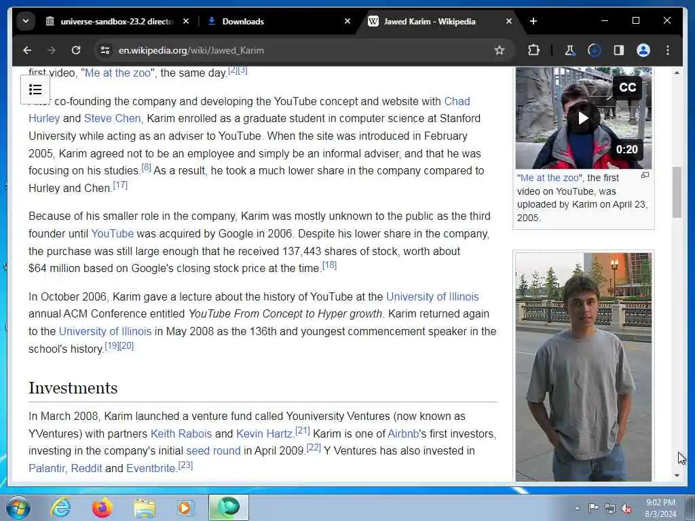Reload the current page
Viewport: 695px width, 521px height.
pos(76,50)
